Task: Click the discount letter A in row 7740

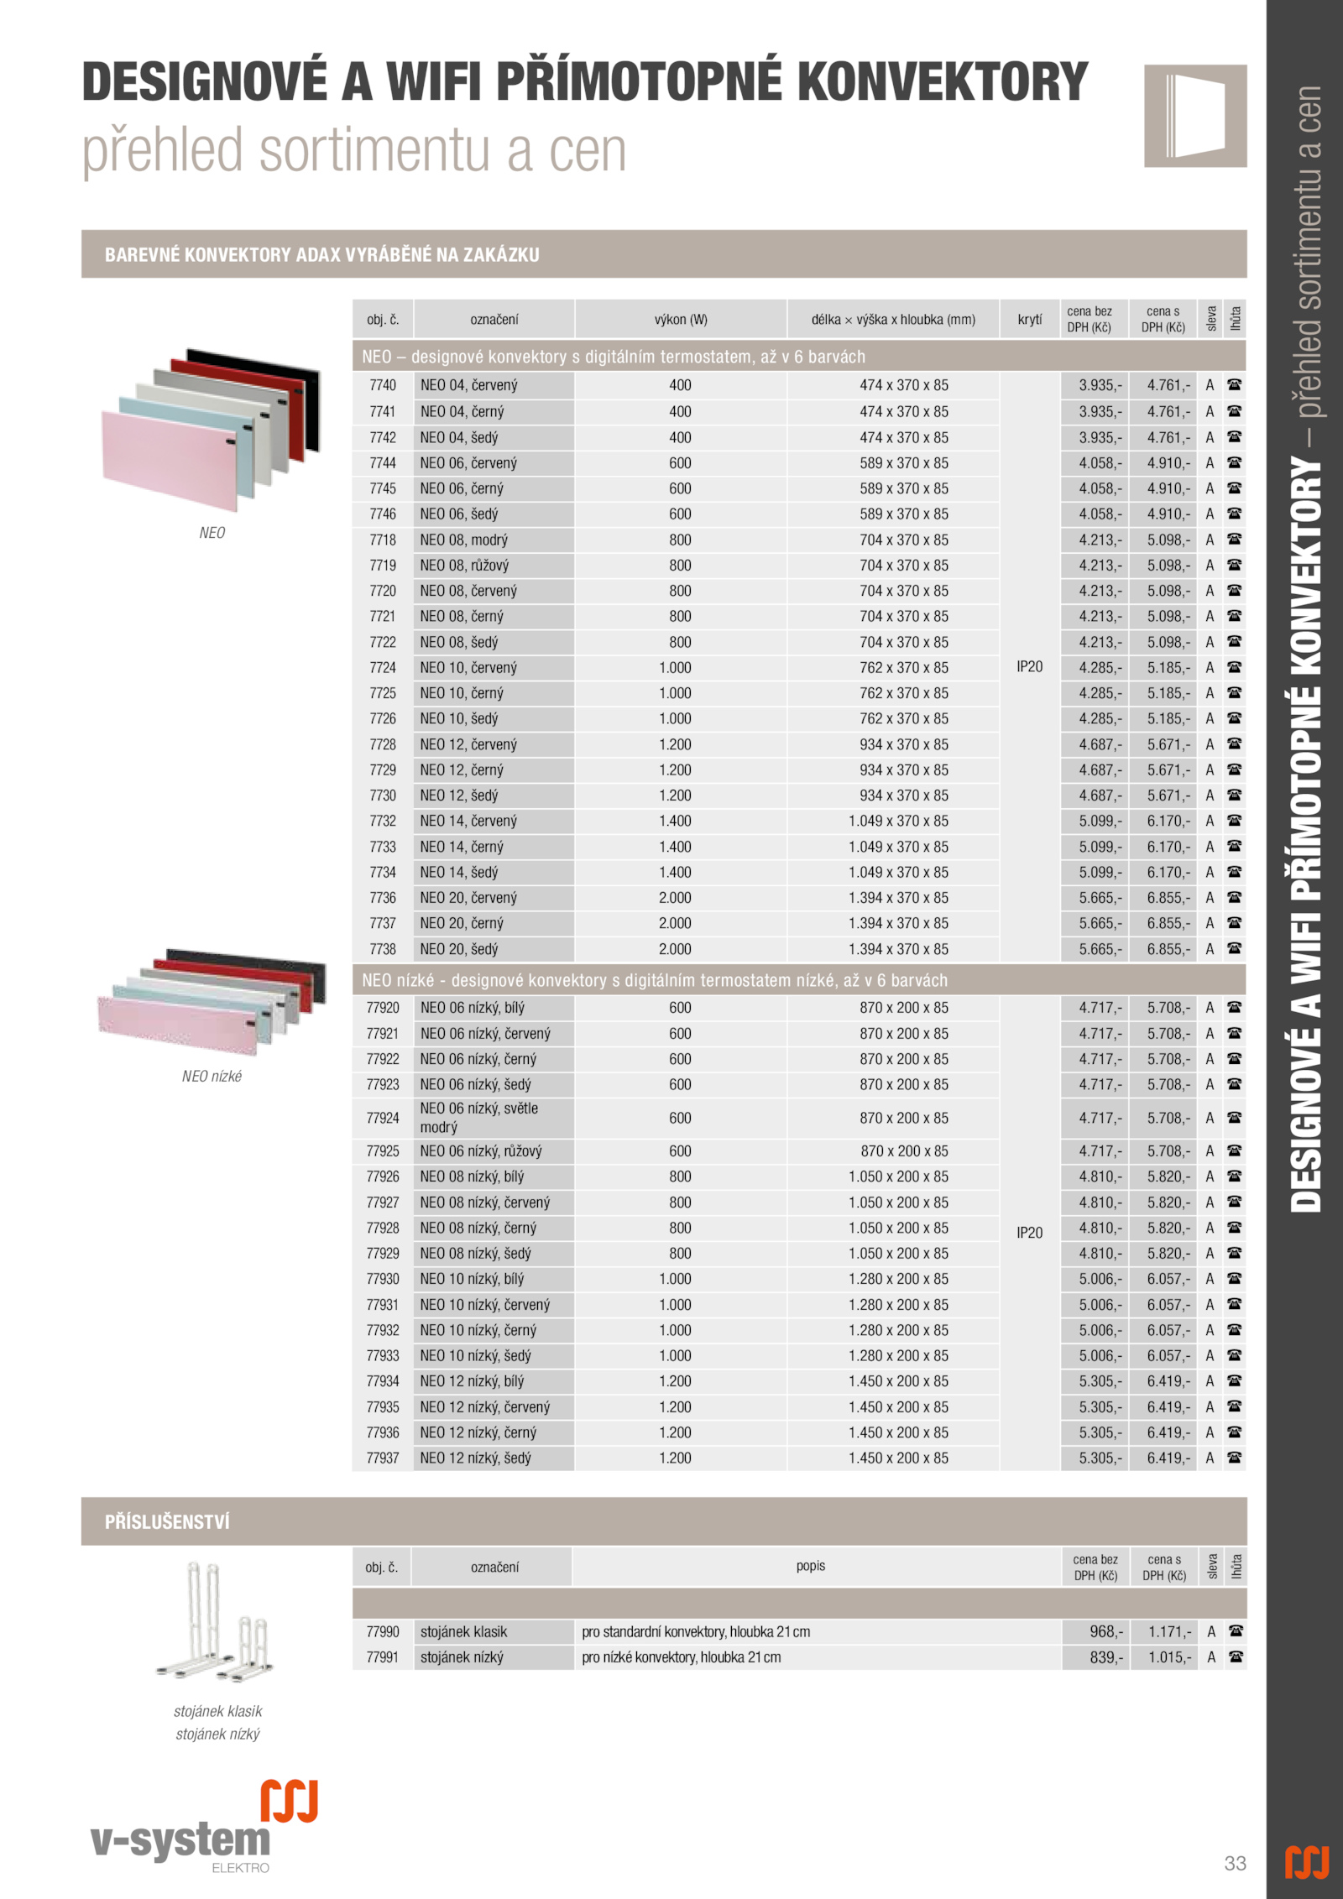Action: 1210,385
